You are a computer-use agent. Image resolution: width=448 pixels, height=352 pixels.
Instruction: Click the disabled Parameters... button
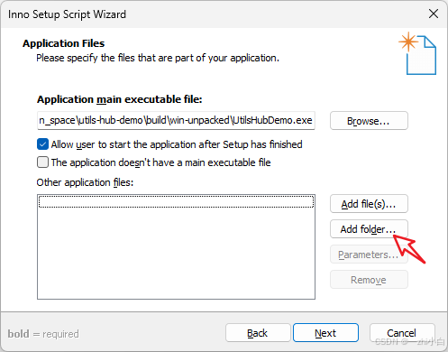(x=369, y=255)
